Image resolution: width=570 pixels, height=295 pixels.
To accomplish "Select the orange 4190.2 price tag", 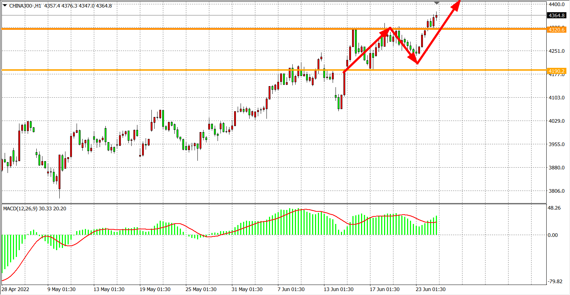I will (556, 71).
